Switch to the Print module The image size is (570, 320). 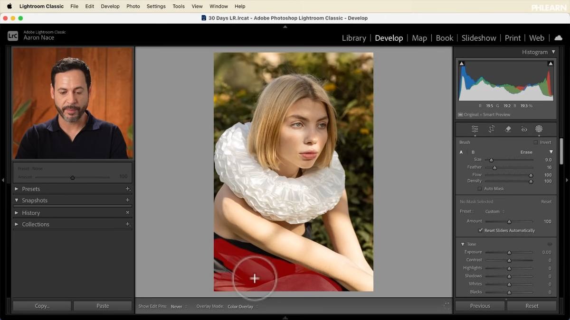(513, 38)
